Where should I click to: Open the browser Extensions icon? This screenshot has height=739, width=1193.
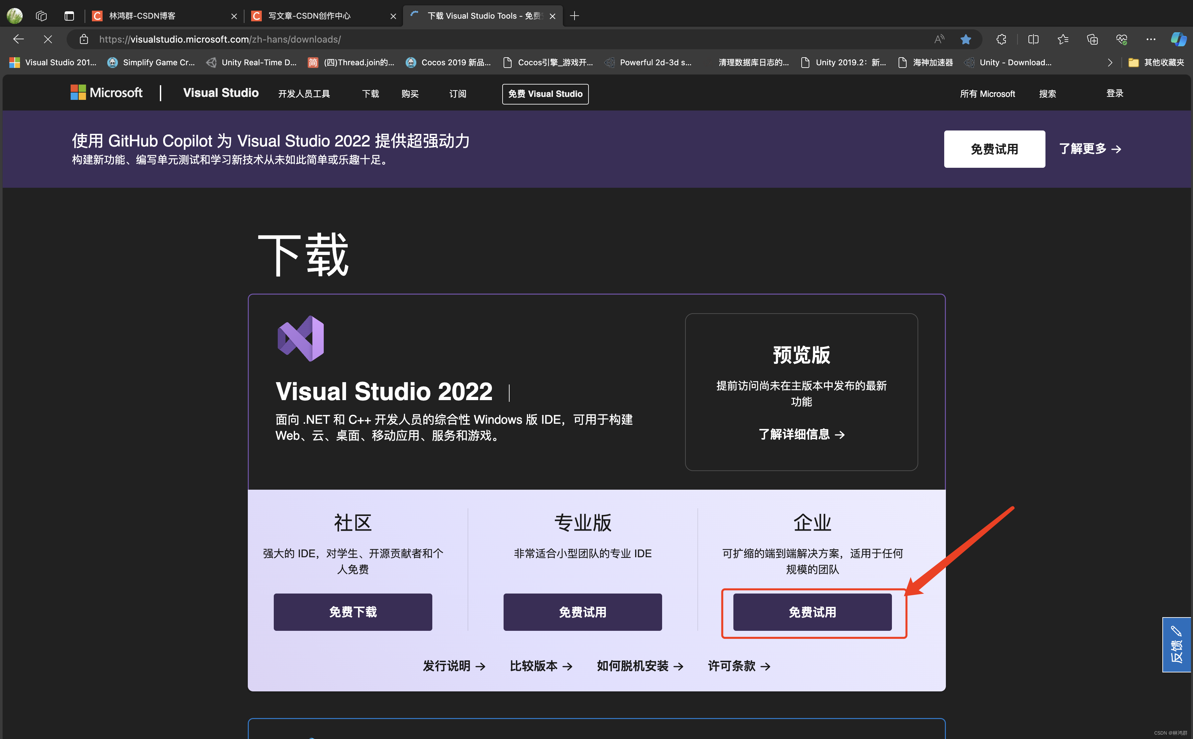1001,39
